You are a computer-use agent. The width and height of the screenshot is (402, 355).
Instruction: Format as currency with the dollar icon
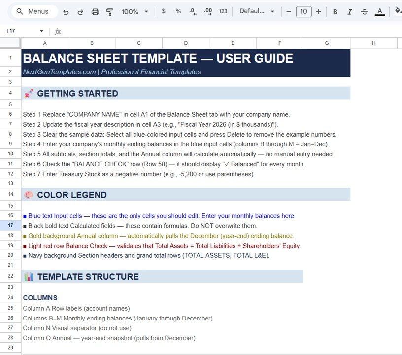click(164, 11)
